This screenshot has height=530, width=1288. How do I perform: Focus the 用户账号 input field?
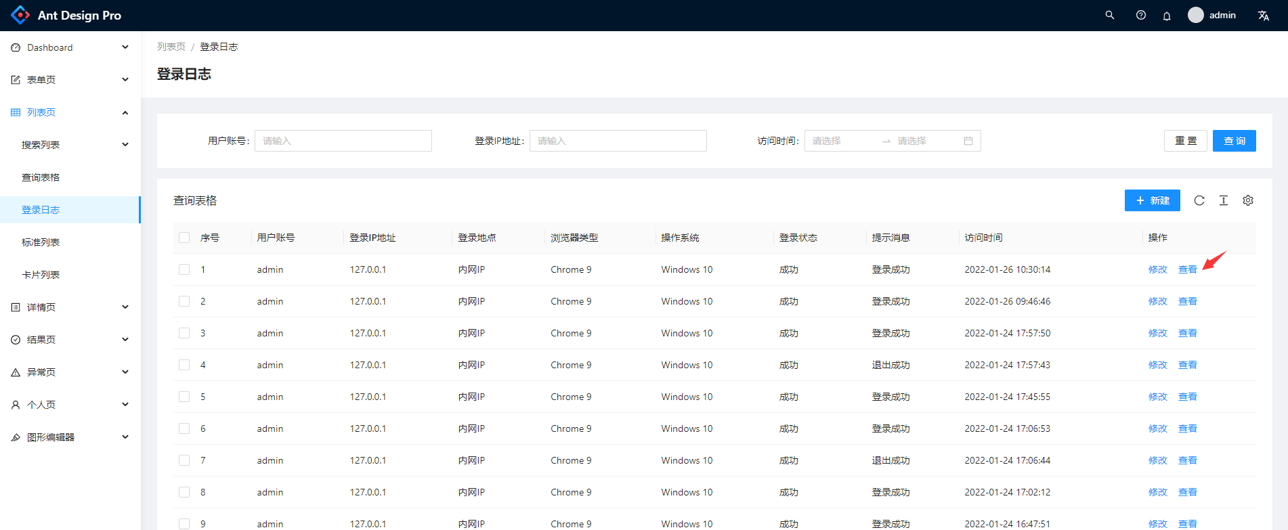tap(343, 141)
